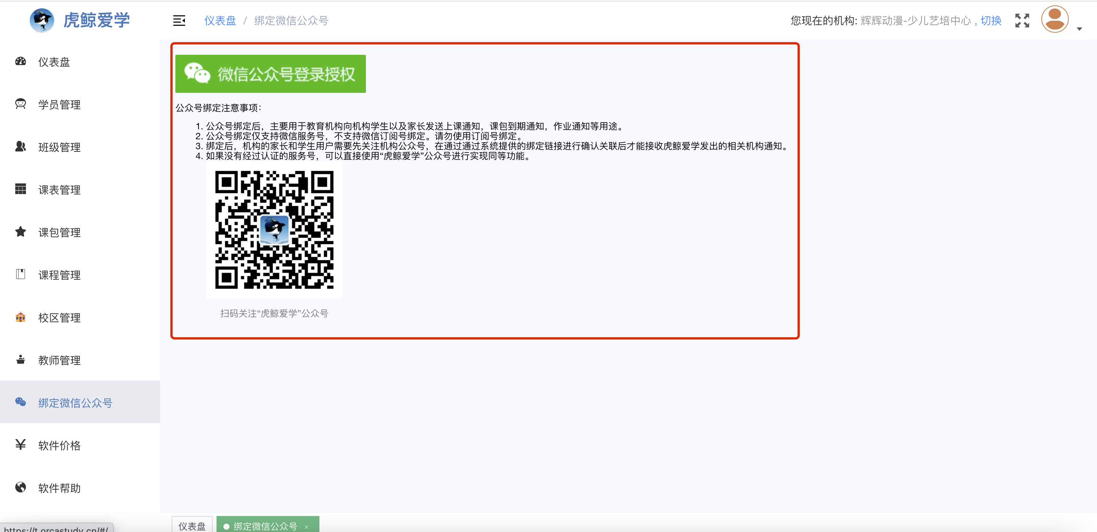Click the orca logo in the header
The height and width of the screenshot is (532, 1097).
(42, 20)
